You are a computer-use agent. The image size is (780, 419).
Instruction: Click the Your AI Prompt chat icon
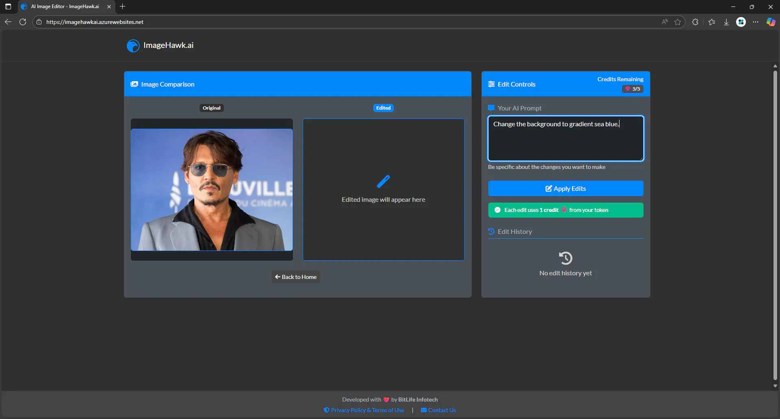[x=491, y=108]
